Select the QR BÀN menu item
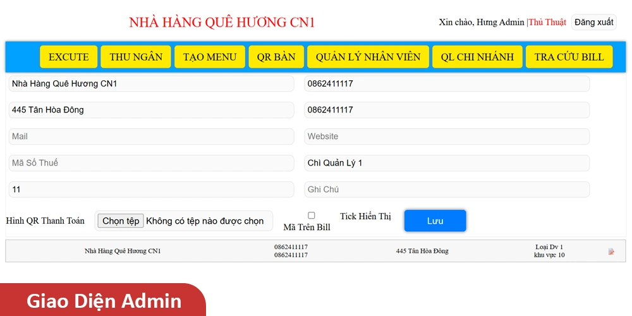 pos(276,57)
